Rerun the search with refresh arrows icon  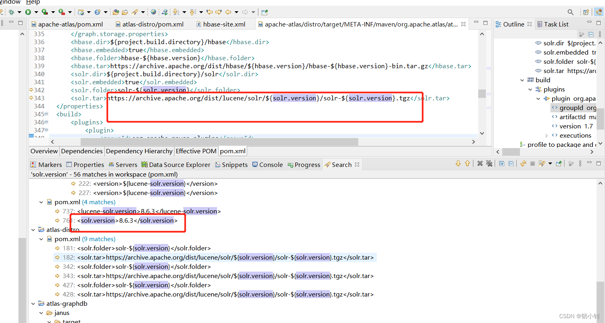coord(523,164)
